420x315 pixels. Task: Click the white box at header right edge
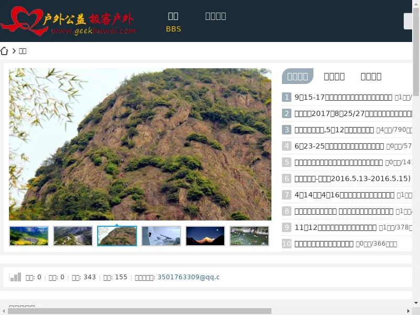[408, 21]
